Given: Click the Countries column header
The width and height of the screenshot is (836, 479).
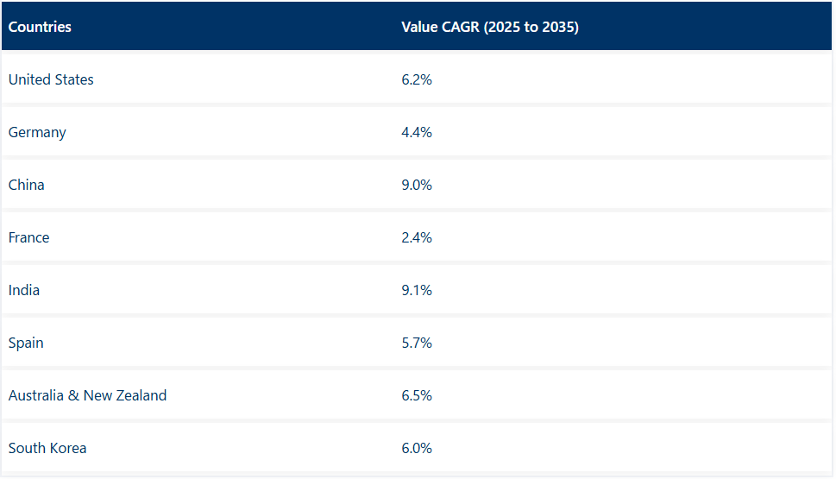Looking at the screenshot, I should coord(40,27).
